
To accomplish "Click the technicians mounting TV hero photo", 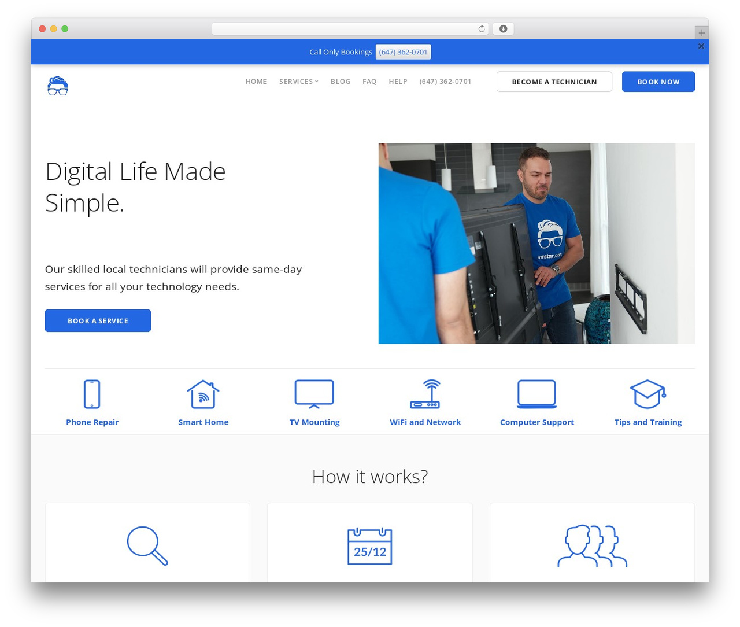I will tap(536, 244).
